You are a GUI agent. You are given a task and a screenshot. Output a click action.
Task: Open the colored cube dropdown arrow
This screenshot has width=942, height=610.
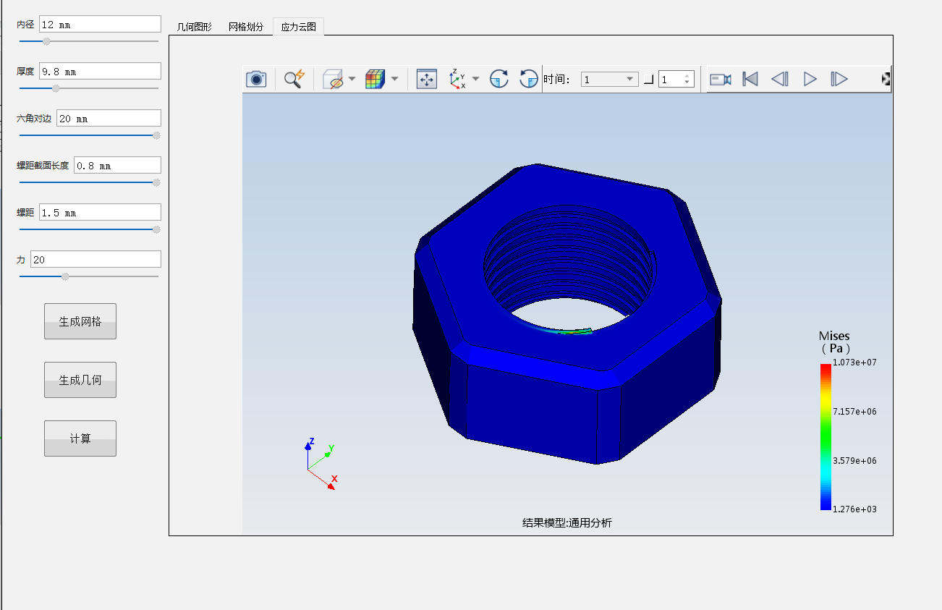pos(394,79)
